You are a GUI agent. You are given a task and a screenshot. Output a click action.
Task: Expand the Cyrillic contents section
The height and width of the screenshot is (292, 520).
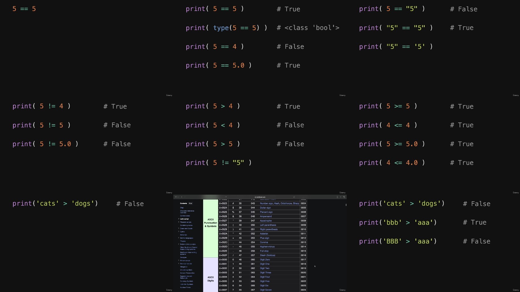(179, 232)
